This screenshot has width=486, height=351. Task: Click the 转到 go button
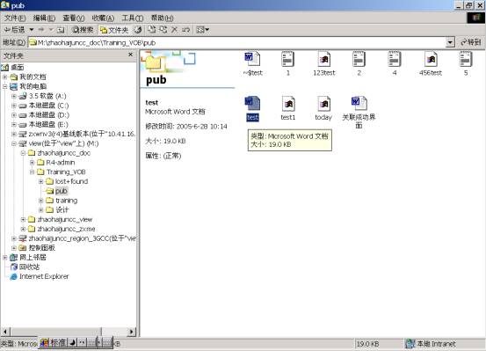pyautogui.click(x=471, y=42)
